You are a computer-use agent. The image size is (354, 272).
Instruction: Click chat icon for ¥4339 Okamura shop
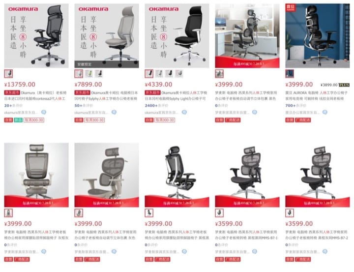[184, 112]
